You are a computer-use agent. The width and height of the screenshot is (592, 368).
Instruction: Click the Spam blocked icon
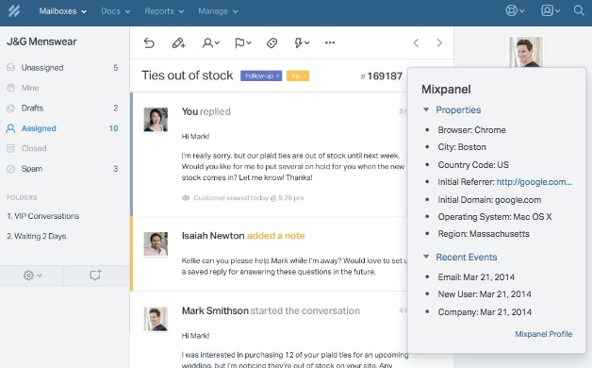[x=10, y=169]
